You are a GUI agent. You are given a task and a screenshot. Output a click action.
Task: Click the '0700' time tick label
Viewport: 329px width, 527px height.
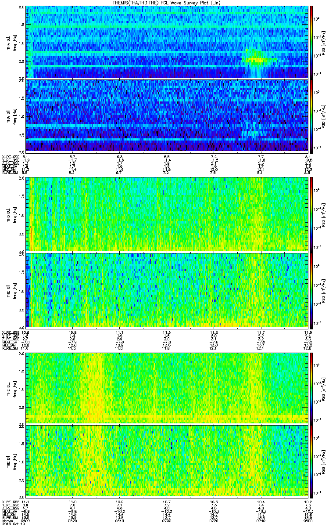click(x=166, y=521)
